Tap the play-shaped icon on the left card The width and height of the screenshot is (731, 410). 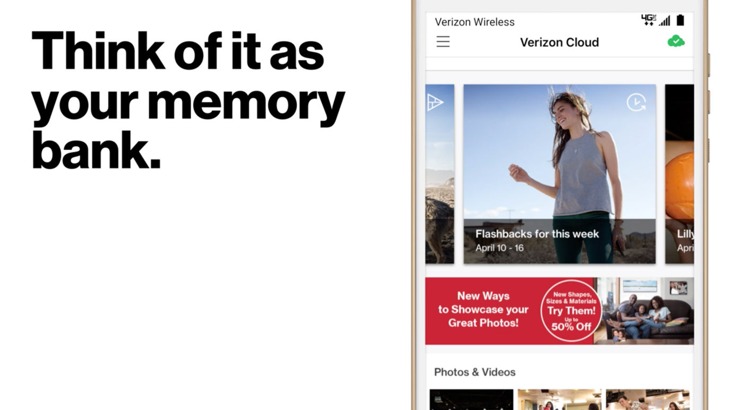pyautogui.click(x=435, y=102)
